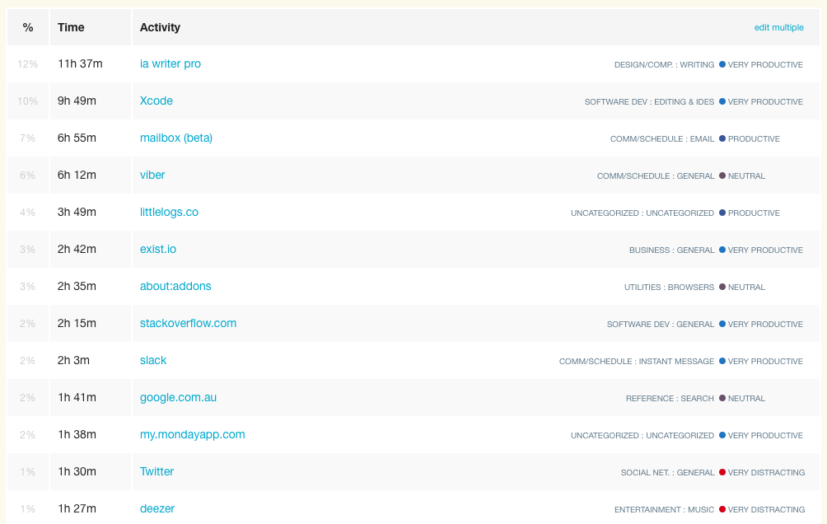Viewport: 827px width, 524px height.
Task: Click NEUTRAL label for about:addons
Action: (x=746, y=288)
